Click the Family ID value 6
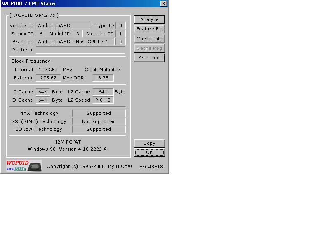This screenshot has width=330, height=247. click(41, 34)
